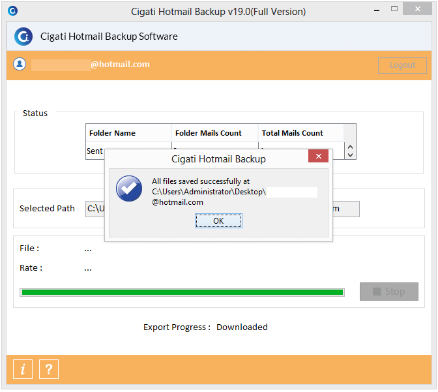Click the Folder Name column header
Viewport: 438px width, 392px height.
pos(128,133)
